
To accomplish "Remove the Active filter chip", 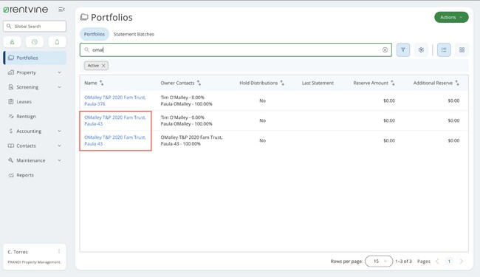I will [x=103, y=66].
